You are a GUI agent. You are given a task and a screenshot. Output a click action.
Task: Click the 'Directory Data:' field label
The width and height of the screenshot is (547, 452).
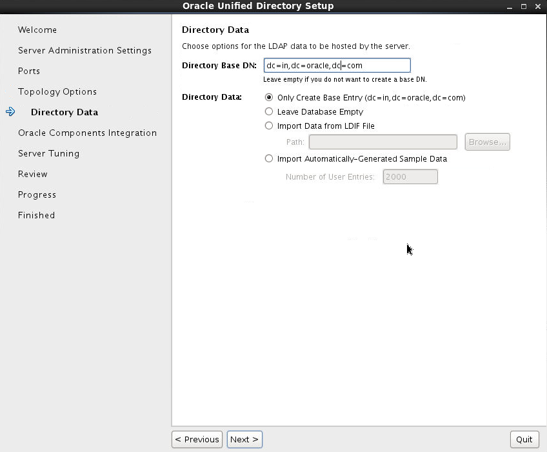tap(212, 97)
